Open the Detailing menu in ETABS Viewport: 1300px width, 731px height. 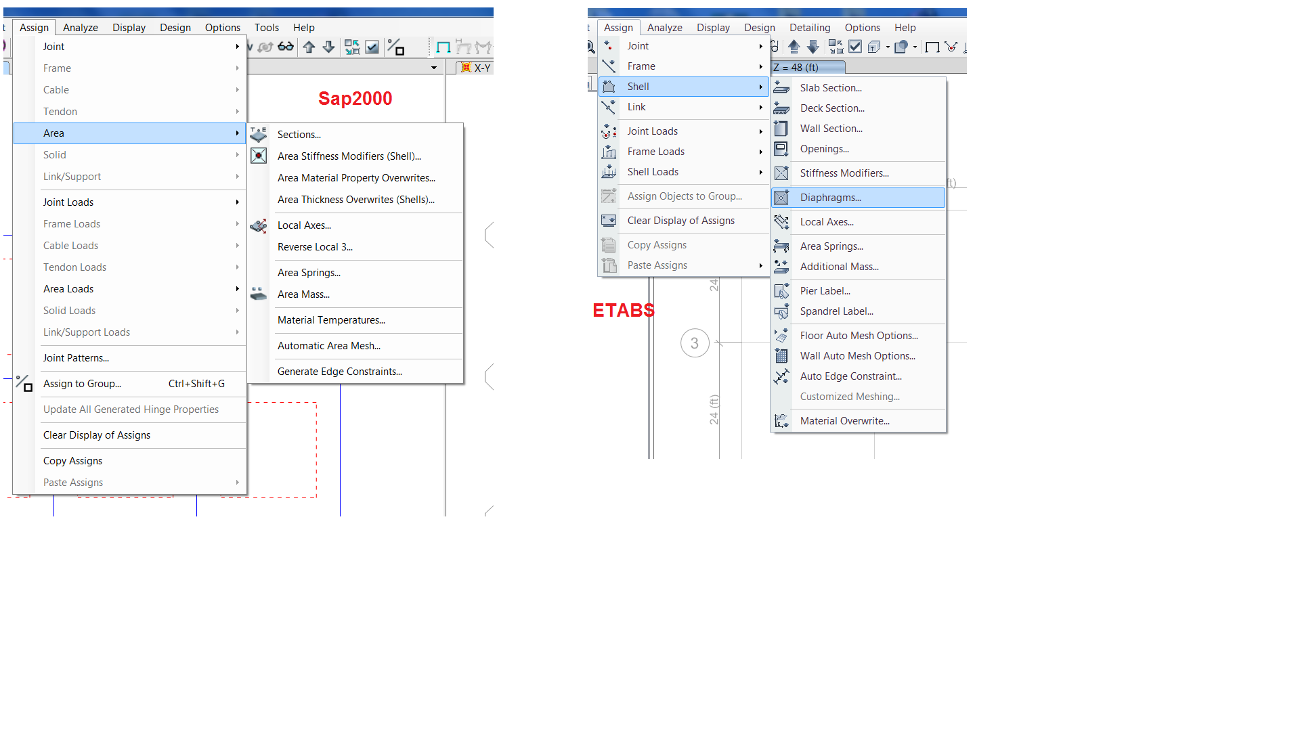point(810,28)
